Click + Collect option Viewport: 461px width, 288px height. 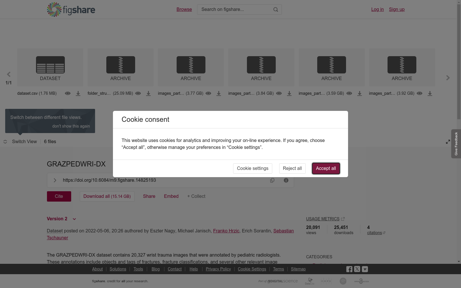[x=196, y=196]
